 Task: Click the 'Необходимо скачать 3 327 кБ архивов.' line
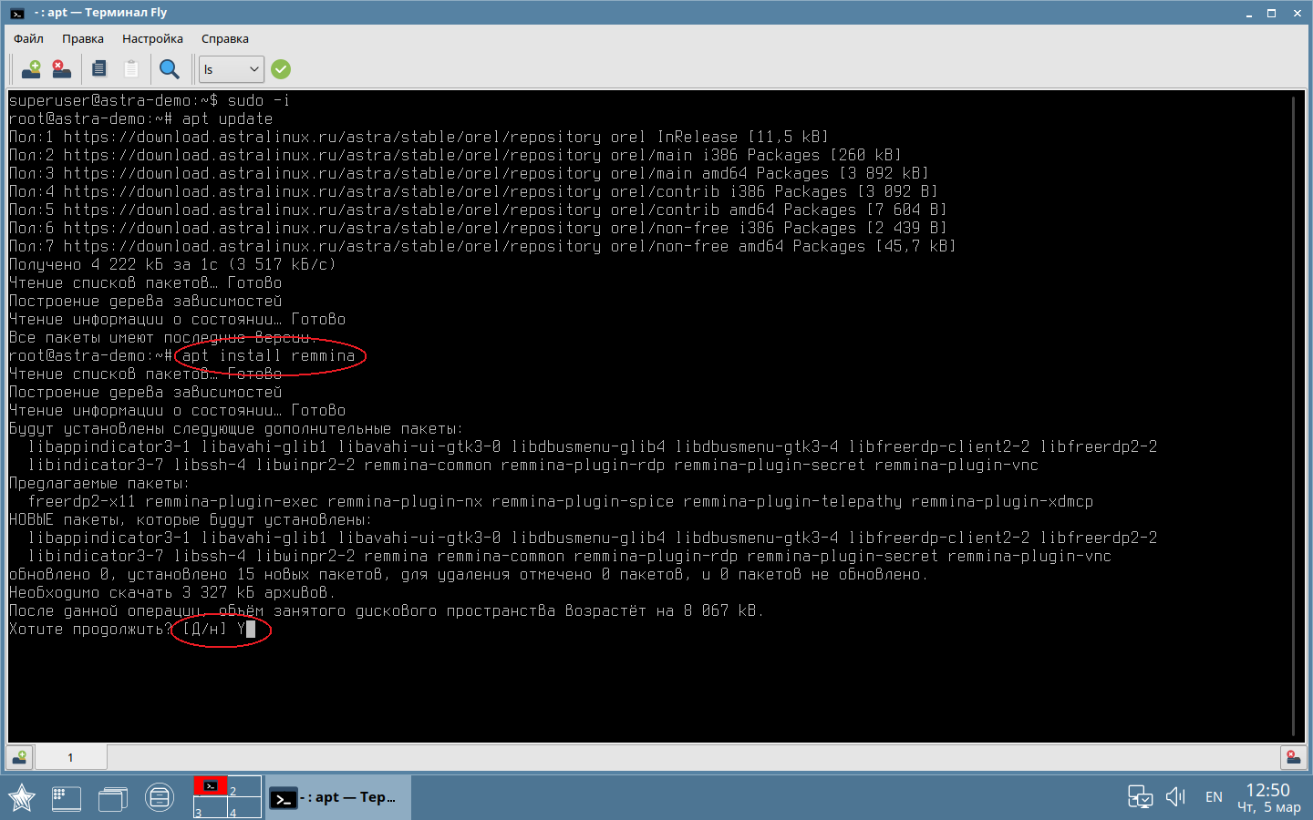172,592
